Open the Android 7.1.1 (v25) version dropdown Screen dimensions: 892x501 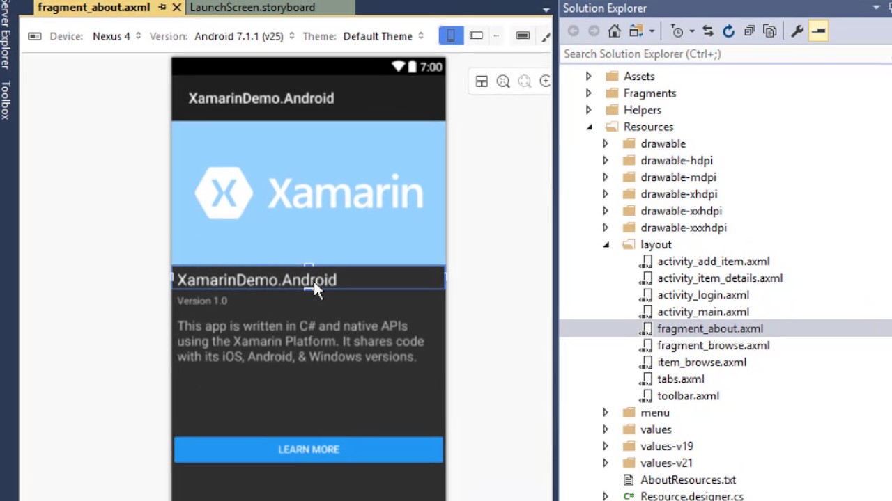[244, 36]
